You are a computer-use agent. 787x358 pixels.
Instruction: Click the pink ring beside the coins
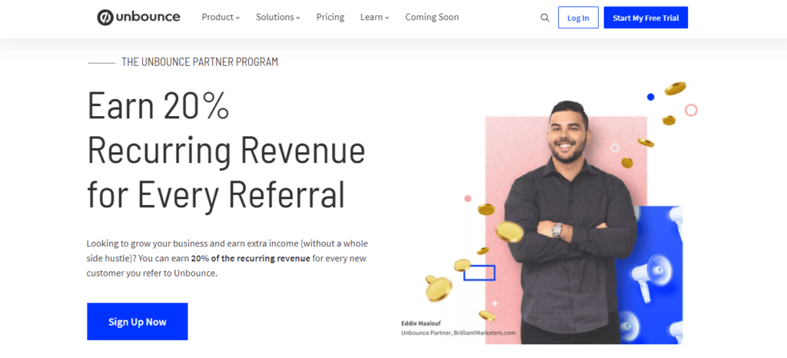pyautogui.click(x=691, y=111)
